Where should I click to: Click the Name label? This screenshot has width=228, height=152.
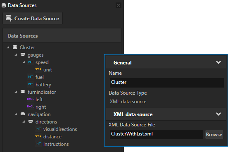tap(115, 73)
